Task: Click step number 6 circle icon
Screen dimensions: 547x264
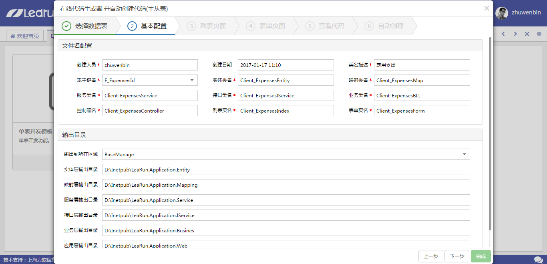Action: pos(369,26)
